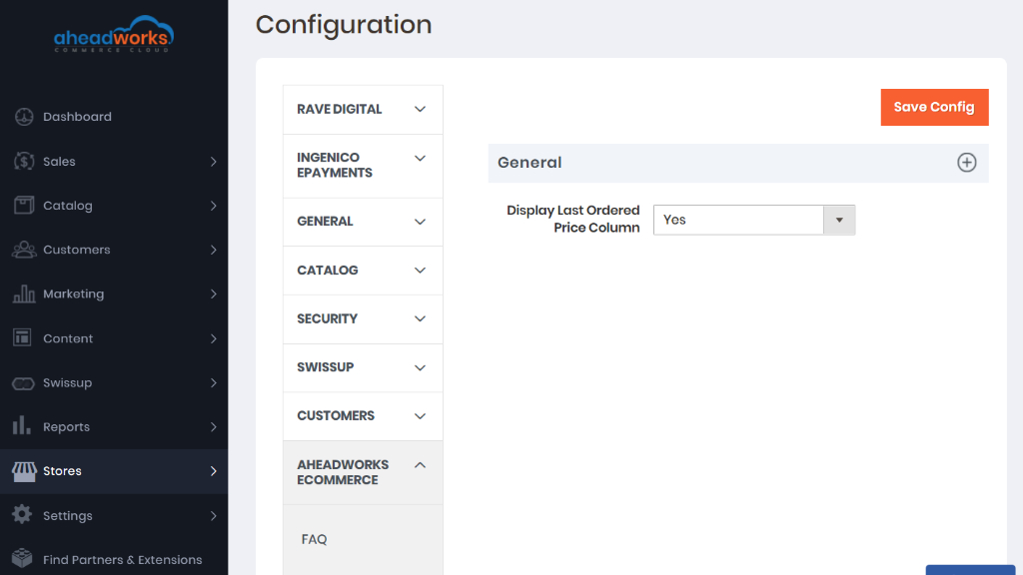Viewport: 1023px width, 575px height.
Task: Open the Marketing menu
Action: [x=114, y=294]
